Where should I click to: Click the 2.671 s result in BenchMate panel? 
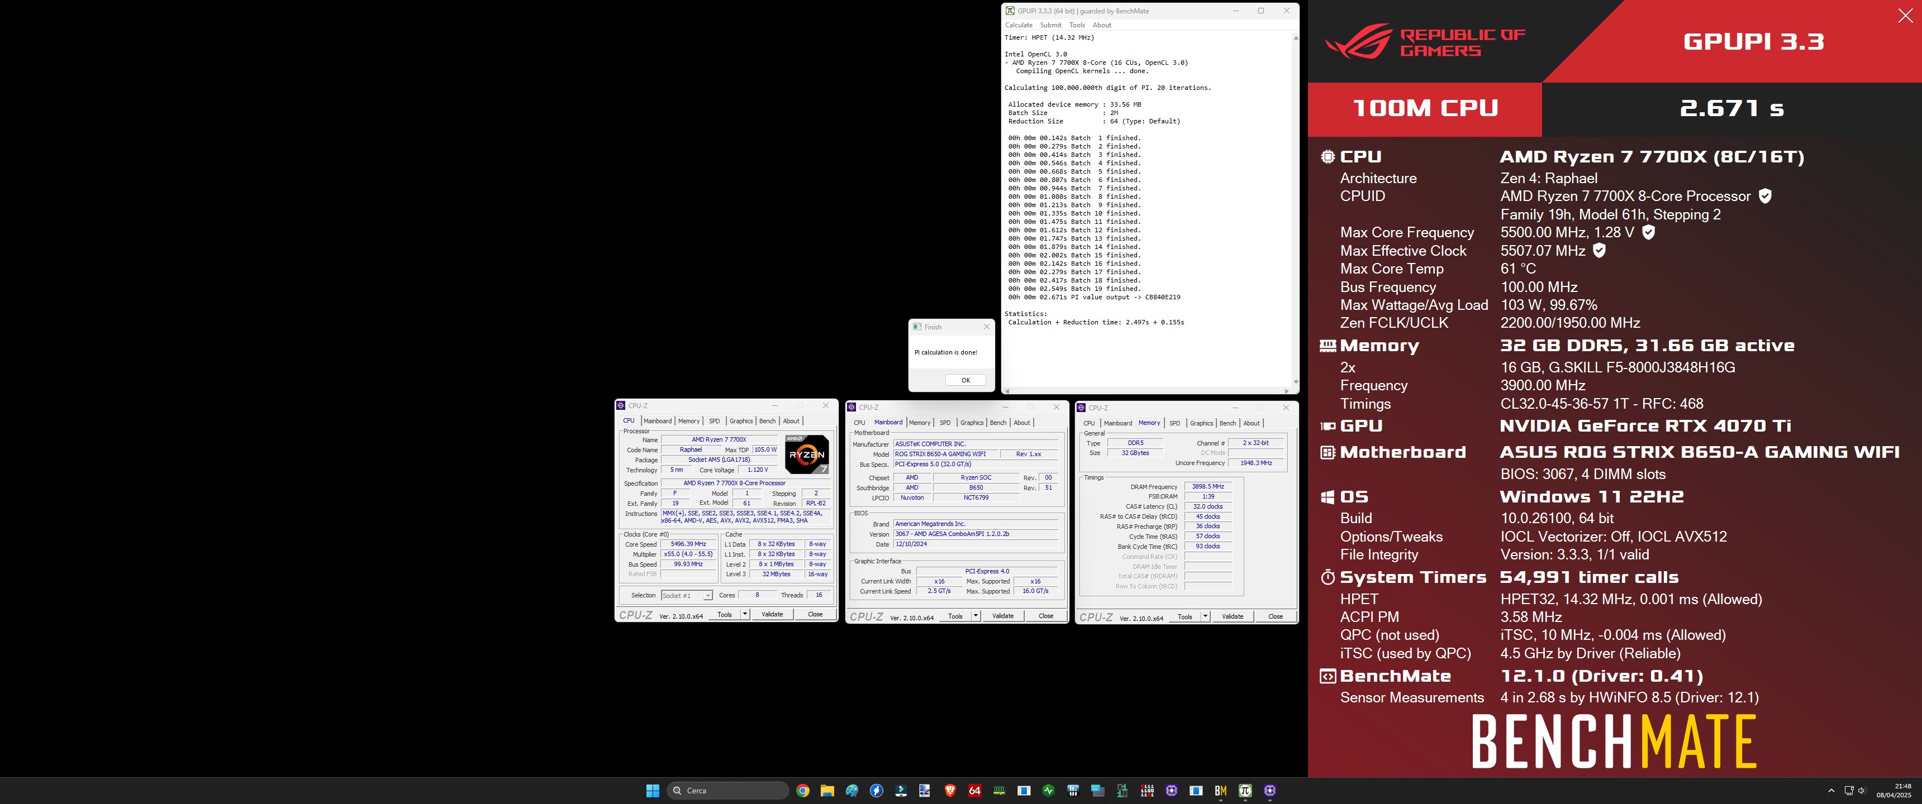[1731, 109]
